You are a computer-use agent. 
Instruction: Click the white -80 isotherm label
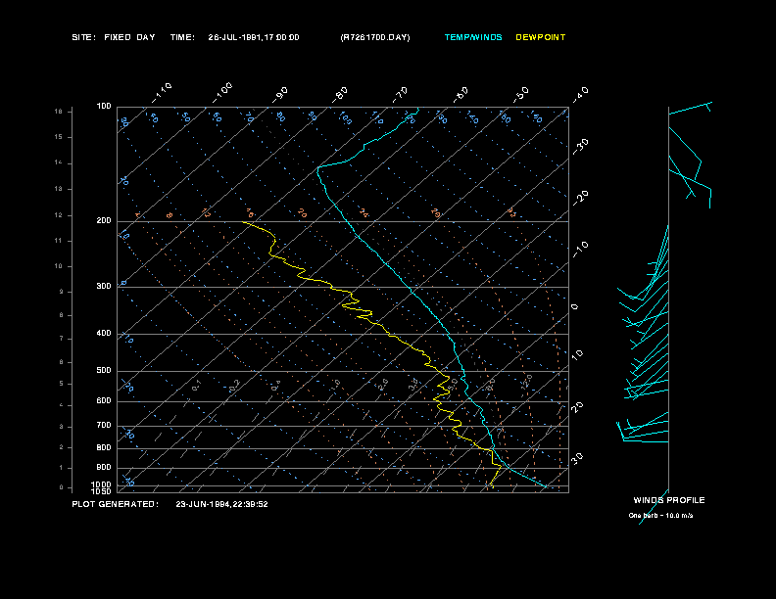[x=340, y=94]
